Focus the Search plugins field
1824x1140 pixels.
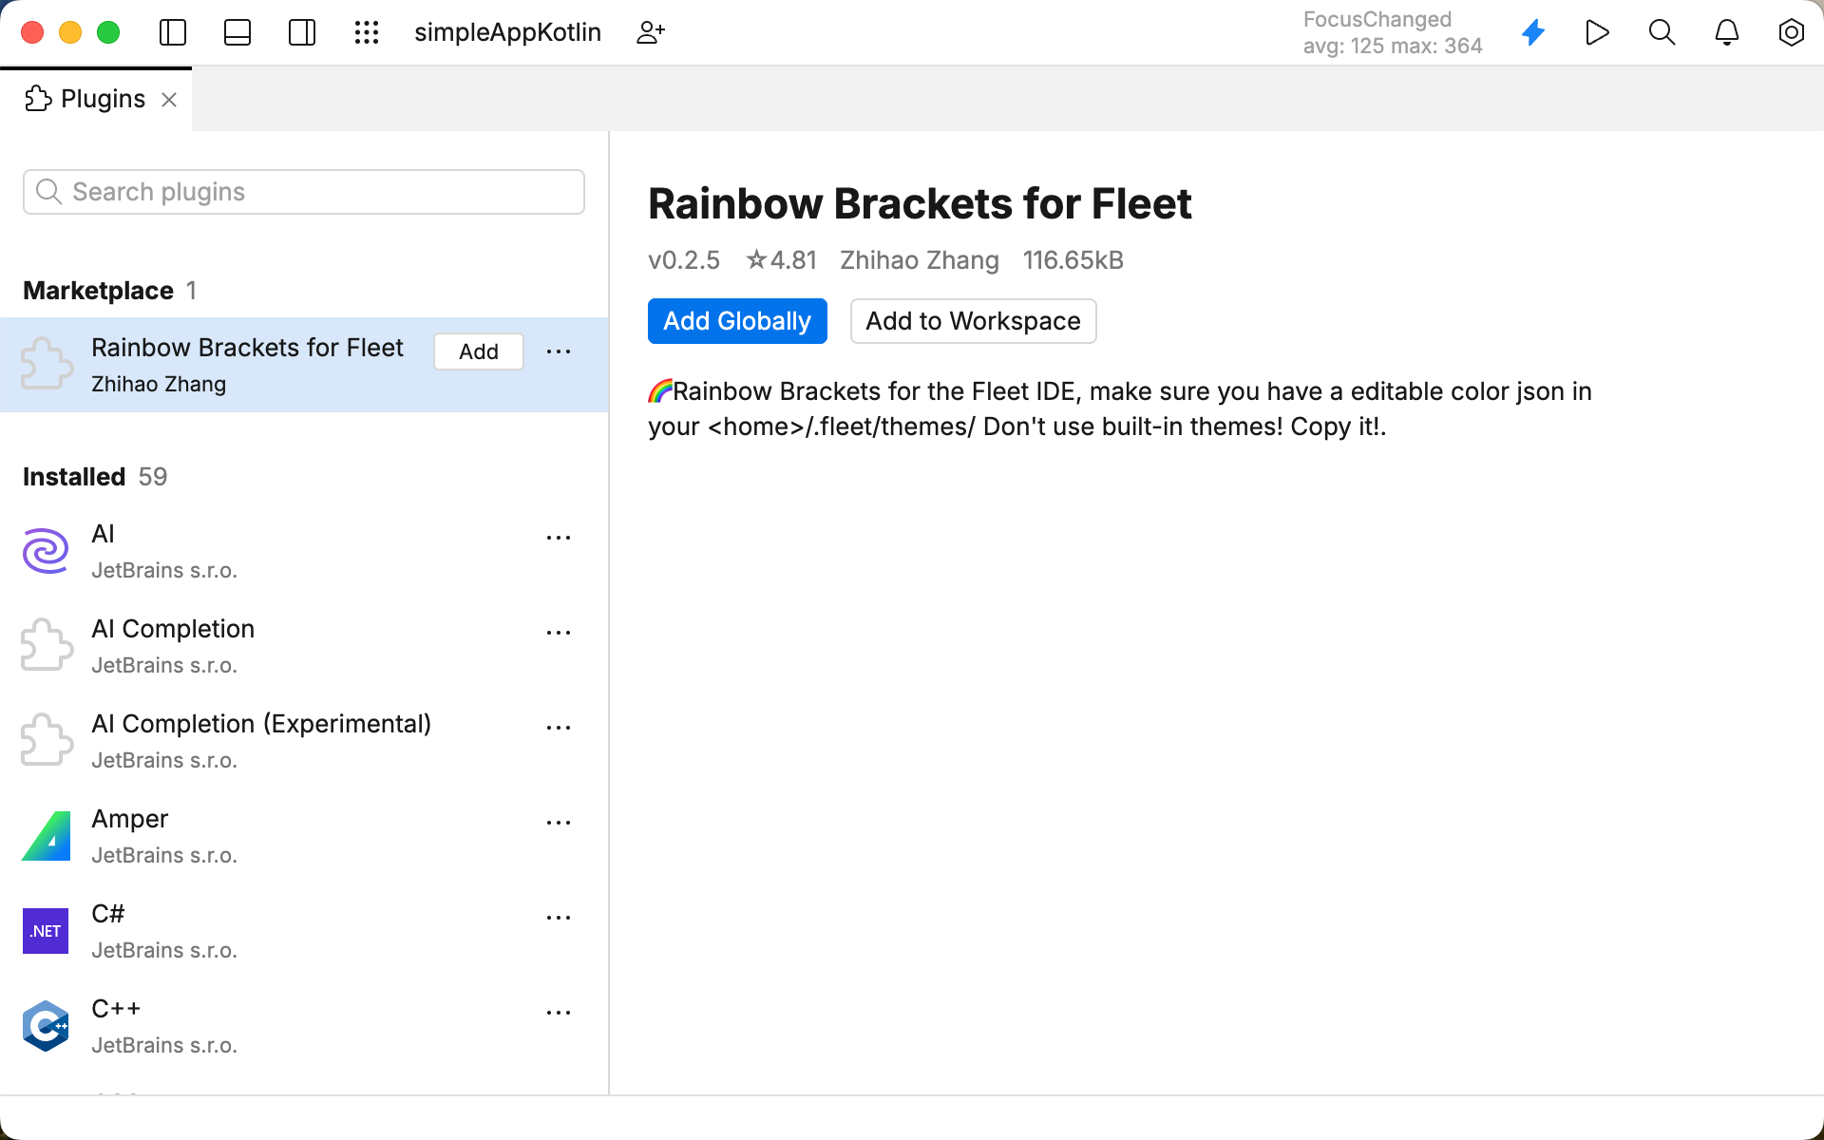(x=304, y=192)
